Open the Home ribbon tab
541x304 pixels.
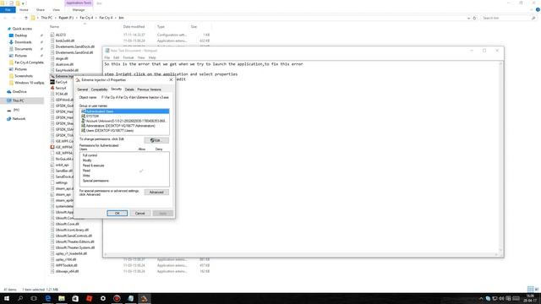point(24,10)
